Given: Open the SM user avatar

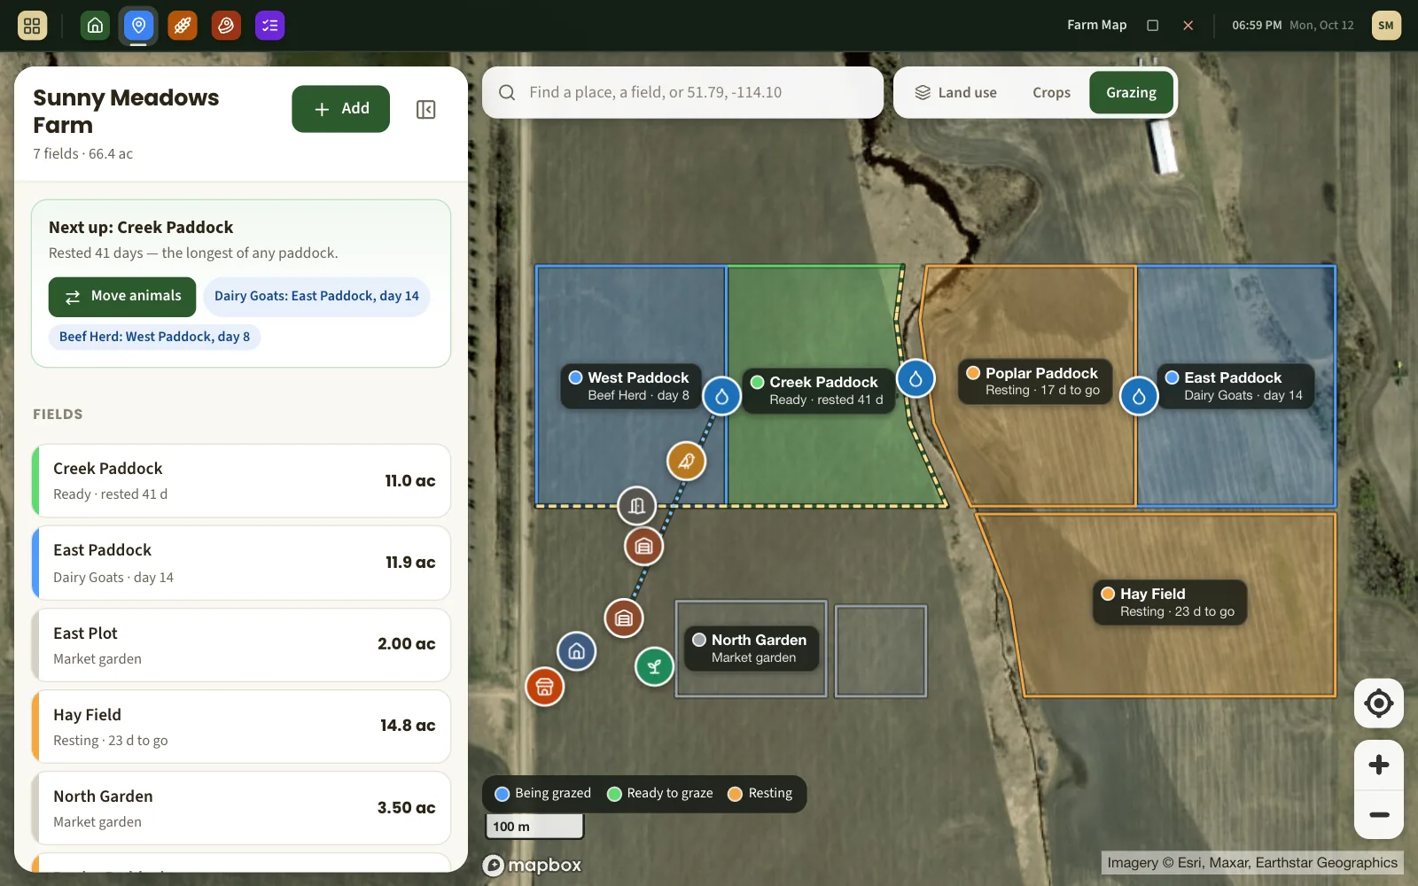Looking at the screenshot, I should (1386, 26).
